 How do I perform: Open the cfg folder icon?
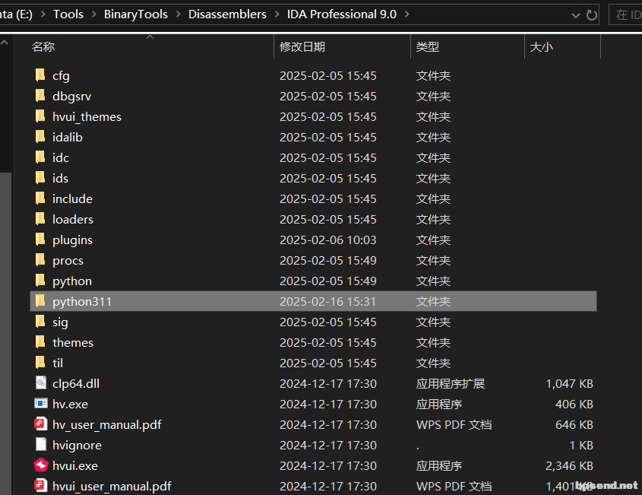40,75
